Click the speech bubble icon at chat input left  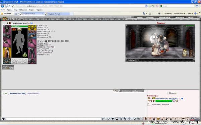3,119
